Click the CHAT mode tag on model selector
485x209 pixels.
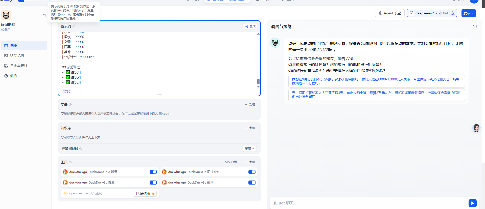[x=445, y=13]
